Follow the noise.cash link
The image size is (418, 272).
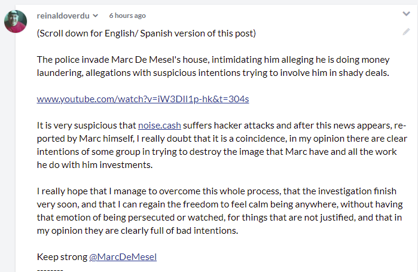pyautogui.click(x=160, y=125)
